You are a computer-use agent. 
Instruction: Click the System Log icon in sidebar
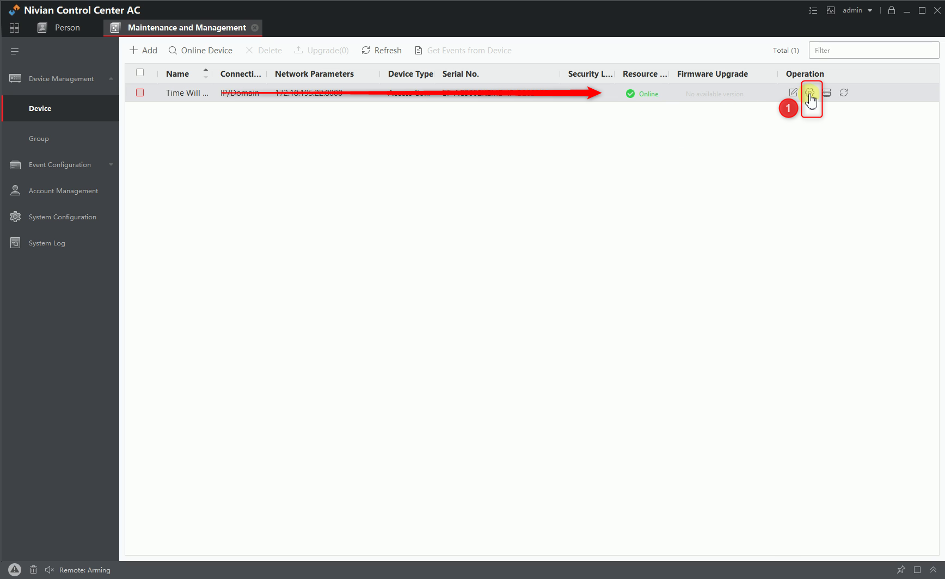pos(15,243)
